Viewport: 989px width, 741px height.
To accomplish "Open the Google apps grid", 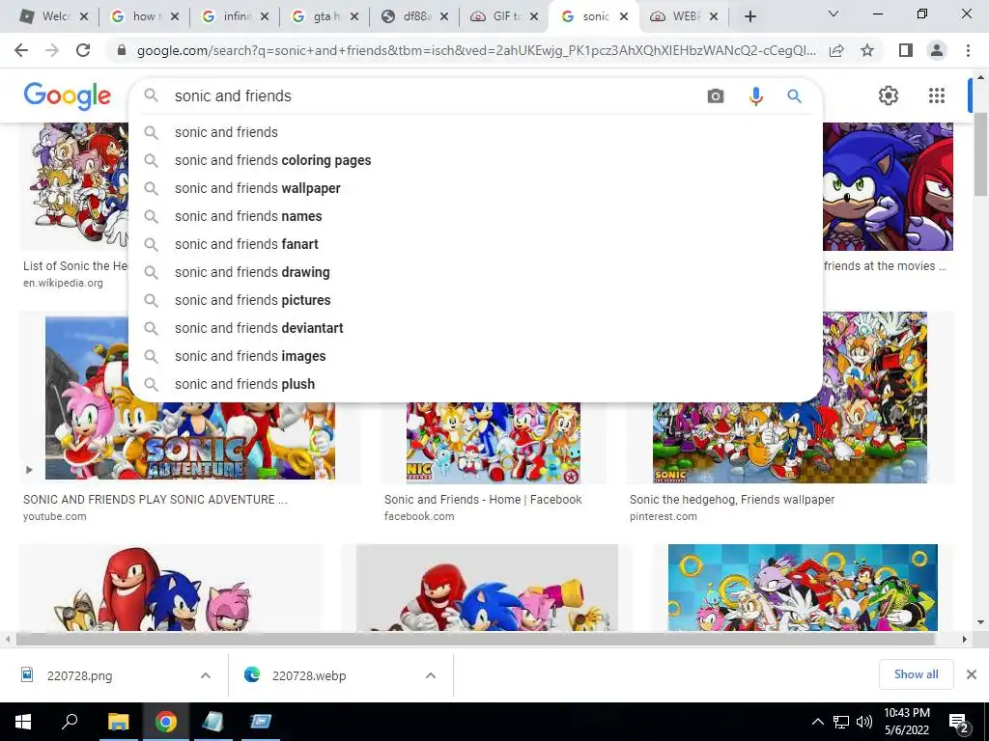I will (937, 96).
